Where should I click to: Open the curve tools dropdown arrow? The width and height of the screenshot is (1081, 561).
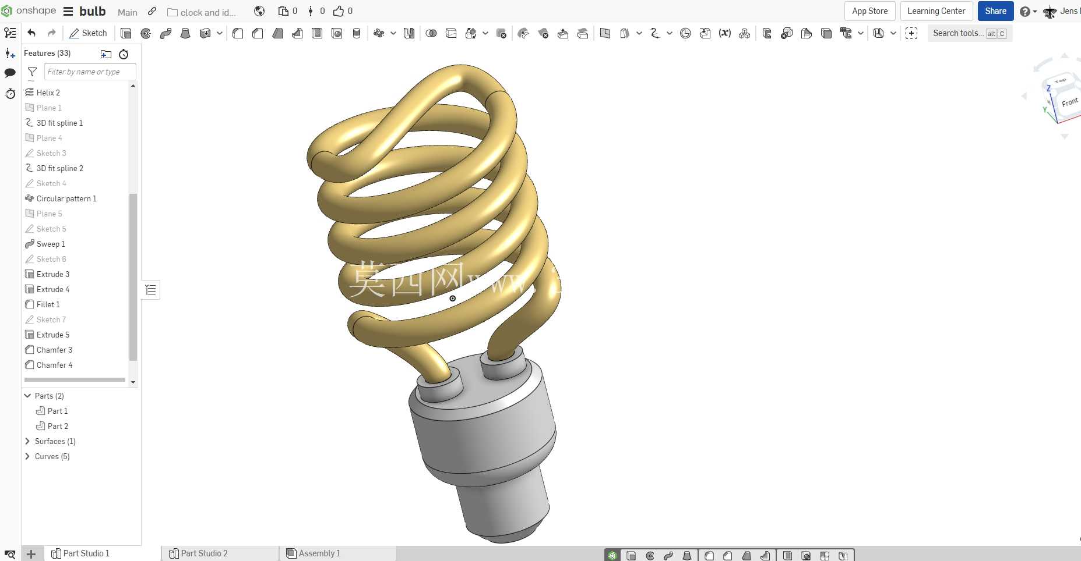pyautogui.click(x=670, y=33)
